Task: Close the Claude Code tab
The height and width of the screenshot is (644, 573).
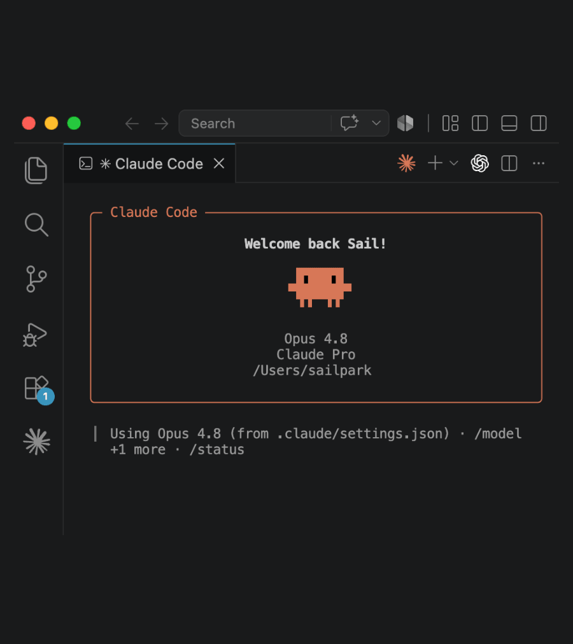Action: pyautogui.click(x=219, y=164)
